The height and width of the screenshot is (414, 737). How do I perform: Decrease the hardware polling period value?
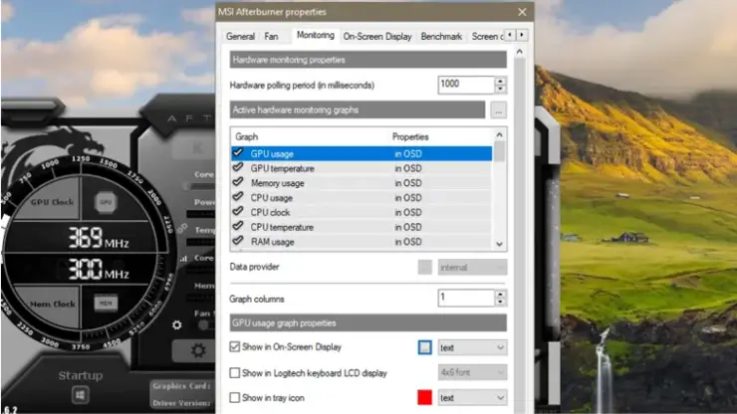click(x=501, y=89)
